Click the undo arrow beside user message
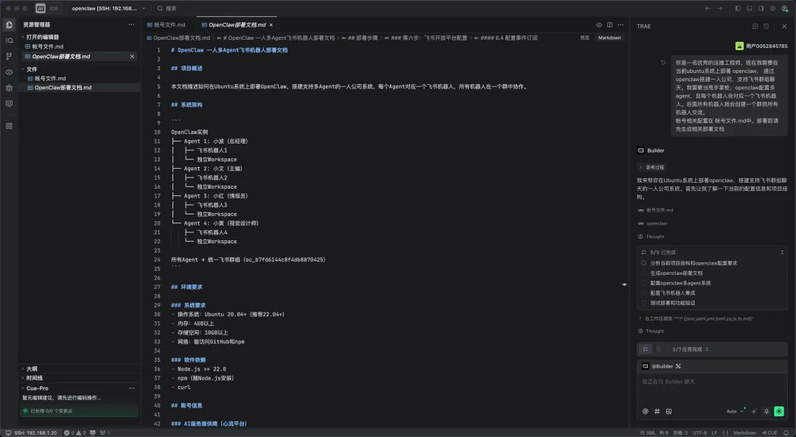Viewport: 796px width, 437px height. [x=663, y=63]
